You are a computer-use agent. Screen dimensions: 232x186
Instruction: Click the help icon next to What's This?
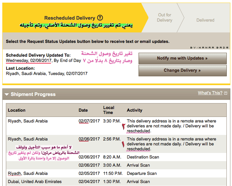226,93
